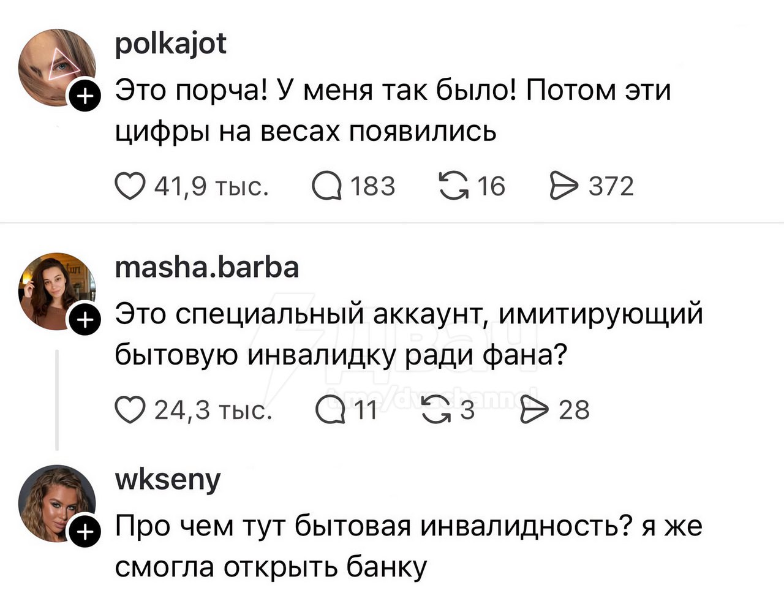Open the 41,9 тыс. likes count

[211, 186]
